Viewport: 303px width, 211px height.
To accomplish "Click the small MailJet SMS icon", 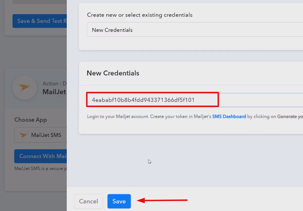I will pyautogui.click(x=23, y=135).
